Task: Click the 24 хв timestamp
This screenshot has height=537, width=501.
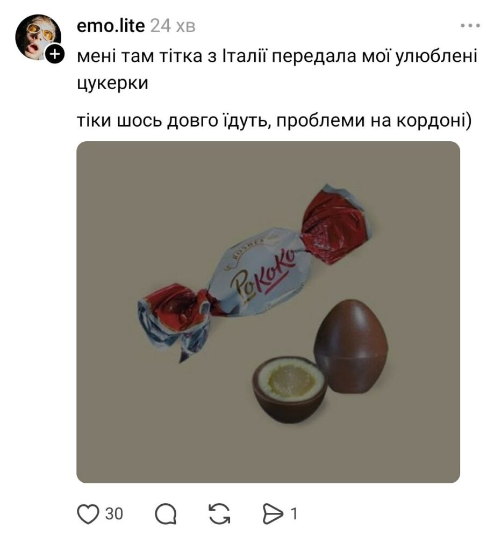Action: click(x=173, y=26)
